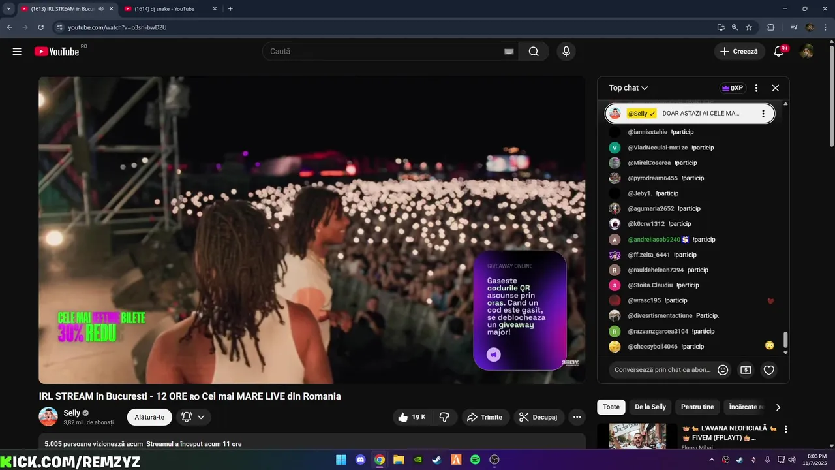The width and height of the screenshot is (835, 470).
Task: Click the live chat vertical scrollbar
Action: click(785, 339)
